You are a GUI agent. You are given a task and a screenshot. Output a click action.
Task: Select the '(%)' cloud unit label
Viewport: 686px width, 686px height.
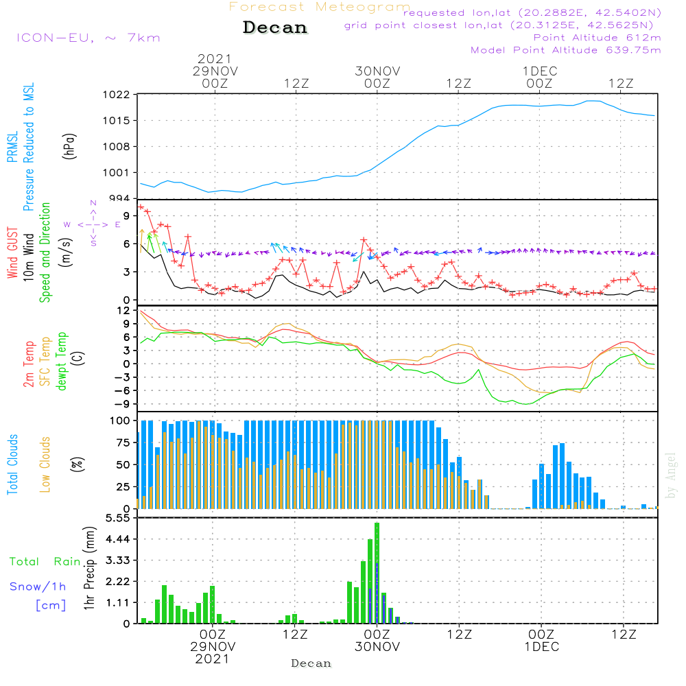[x=77, y=464]
